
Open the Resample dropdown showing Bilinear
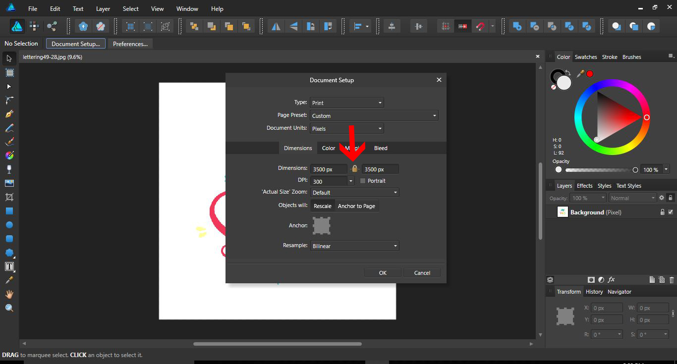(x=354, y=246)
